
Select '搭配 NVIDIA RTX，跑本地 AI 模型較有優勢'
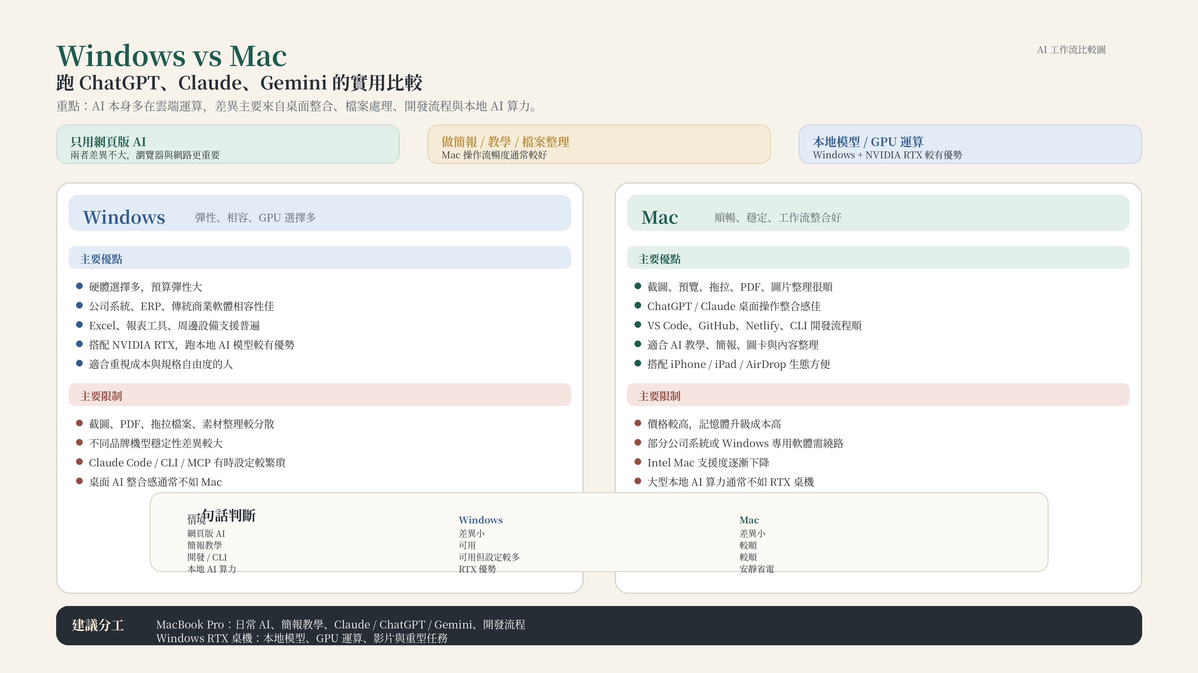(192, 345)
